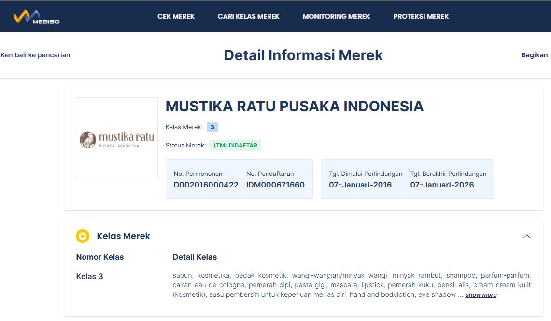Click the Kelas Merek section heading
Image resolution: width=551 pixels, height=321 pixels.
coord(123,236)
